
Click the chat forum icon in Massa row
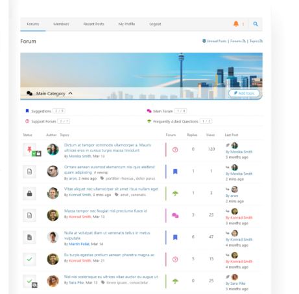175,215
